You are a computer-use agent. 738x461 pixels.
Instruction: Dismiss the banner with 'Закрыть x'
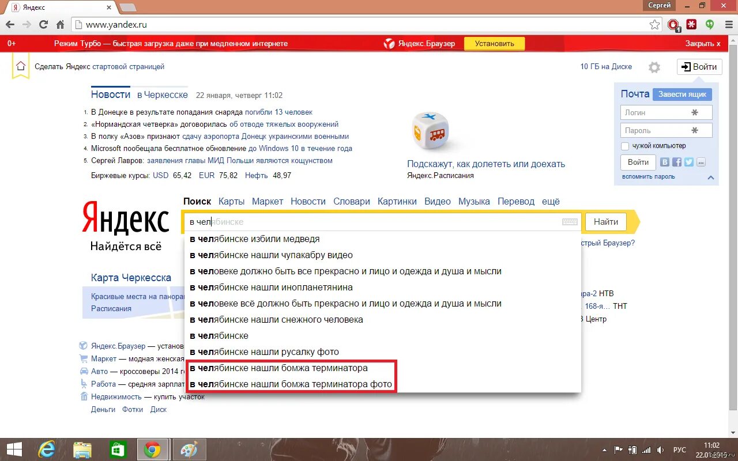pos(703,43)
